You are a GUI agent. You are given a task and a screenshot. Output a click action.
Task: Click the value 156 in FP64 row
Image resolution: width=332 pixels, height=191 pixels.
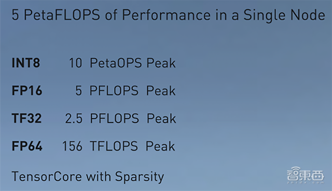[72, 146]
